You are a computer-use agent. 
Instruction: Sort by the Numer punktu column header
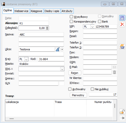(99, 102)
